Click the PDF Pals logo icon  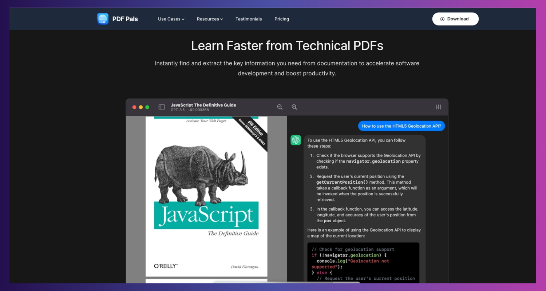pos(103,19)
